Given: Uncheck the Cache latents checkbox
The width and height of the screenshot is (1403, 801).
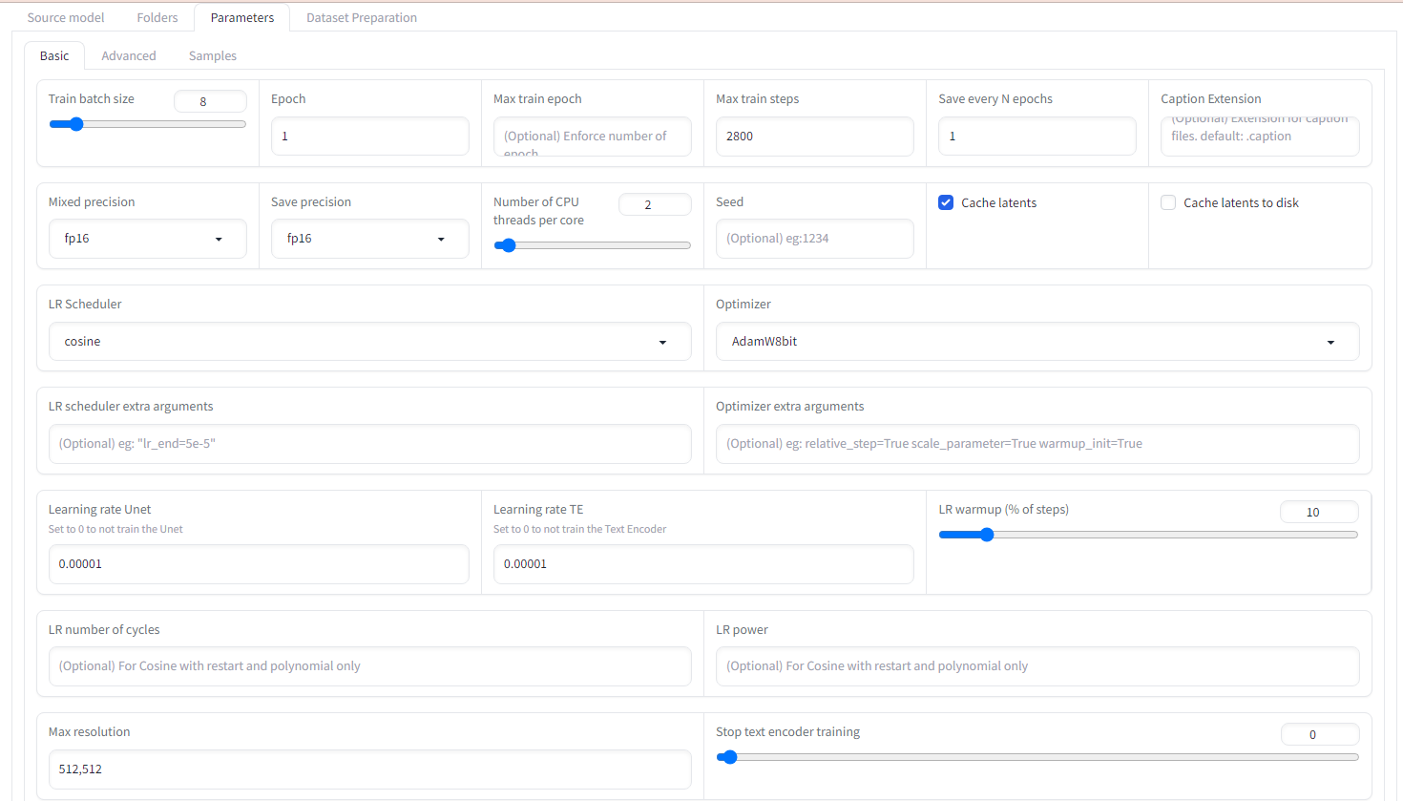Looking at the screenshot, I should [946, 202].
